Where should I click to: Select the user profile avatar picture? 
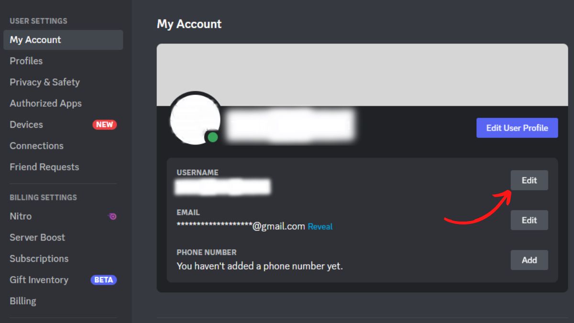[x=195, y=119]
